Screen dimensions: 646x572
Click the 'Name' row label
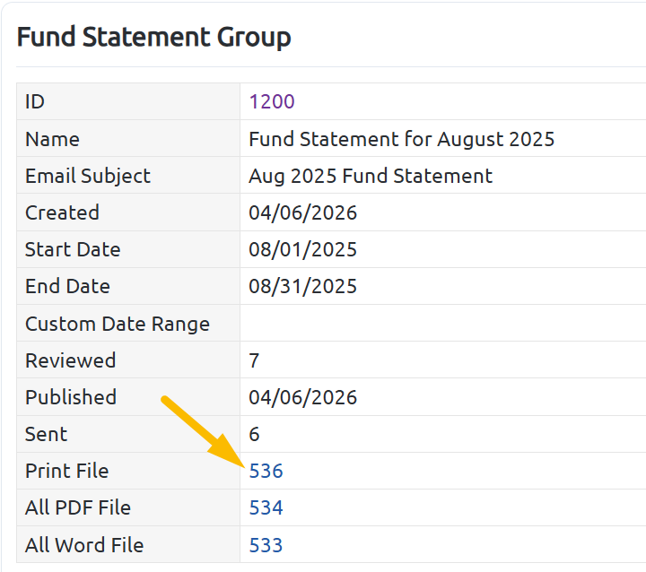coord(52,139)
